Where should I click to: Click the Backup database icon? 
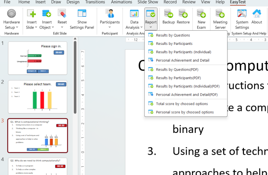click(169, 14)
